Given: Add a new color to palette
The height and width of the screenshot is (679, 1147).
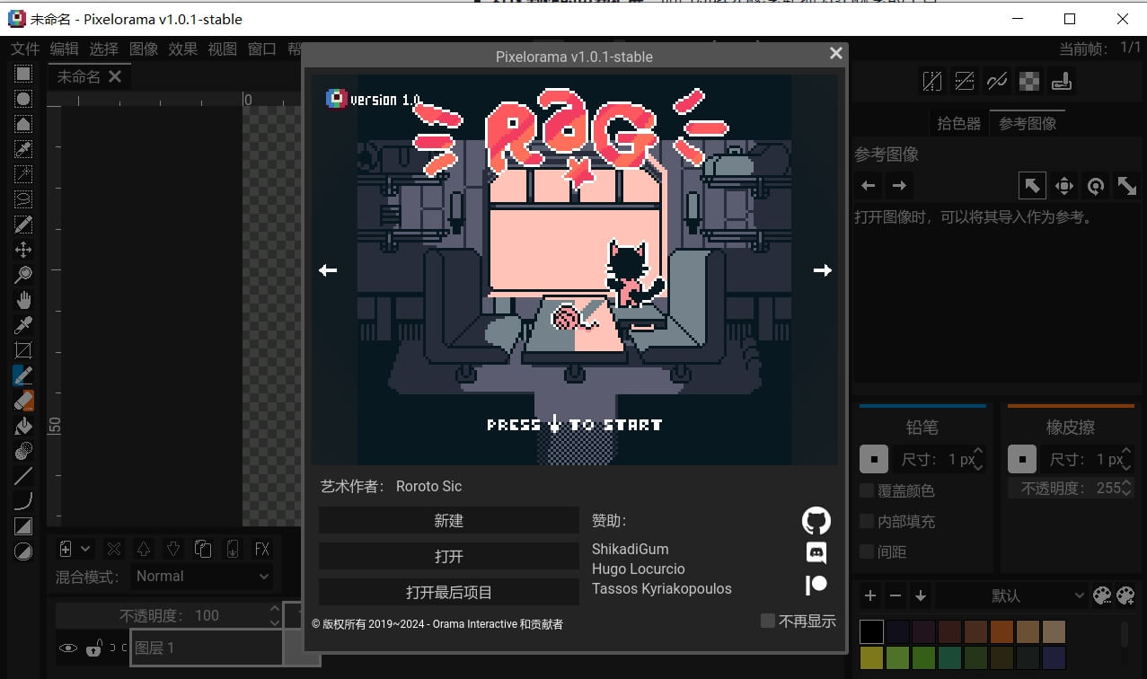Looking at the screenshot, I should tap(869, 595).
